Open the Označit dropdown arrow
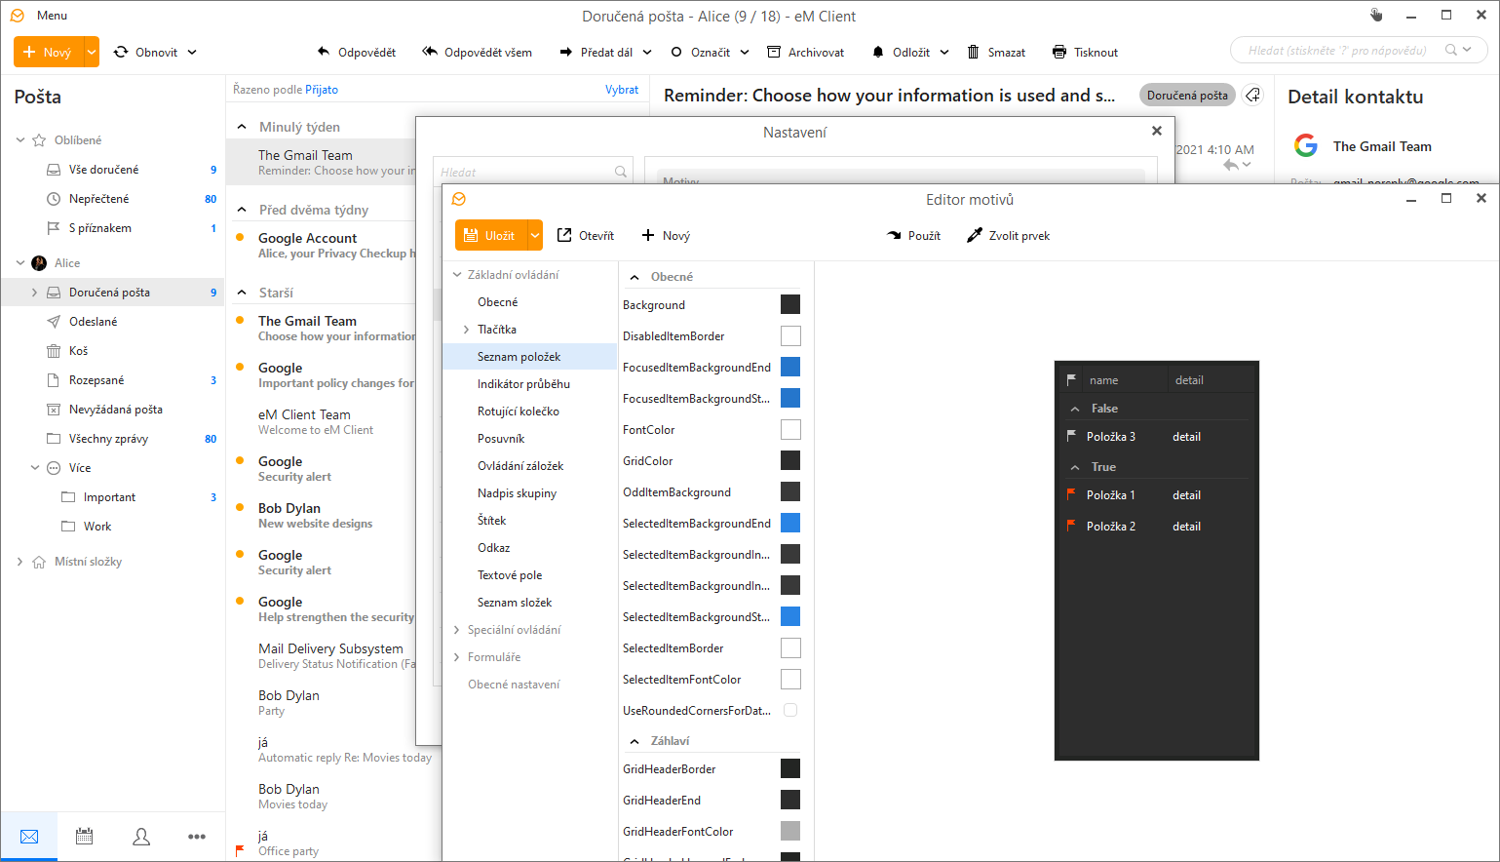 [745, 52]
